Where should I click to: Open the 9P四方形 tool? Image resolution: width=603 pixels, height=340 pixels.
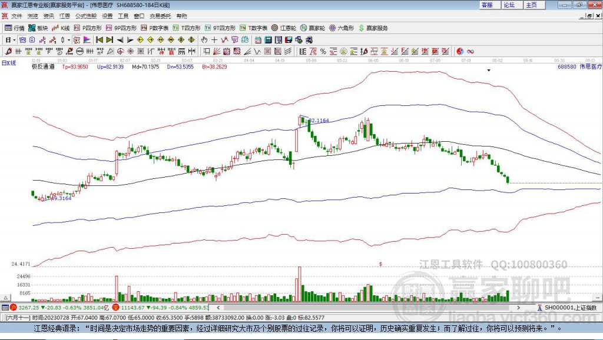[x=121, y=28]
